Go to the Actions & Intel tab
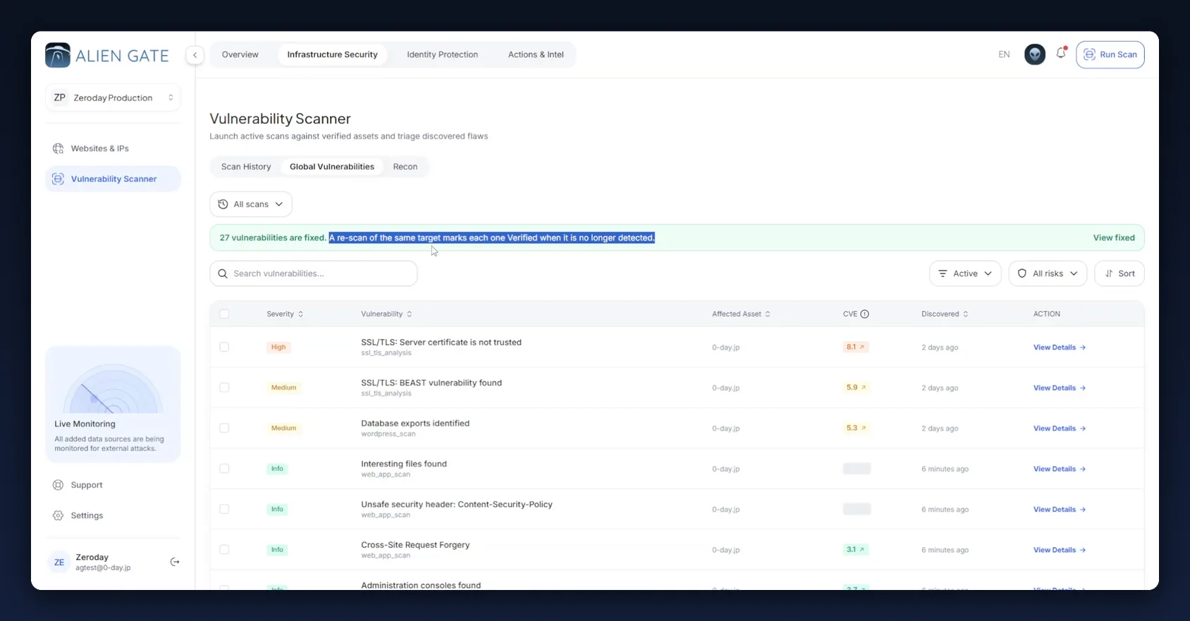The width and height of the screenshot is (1190, 621). click(536, 54)
